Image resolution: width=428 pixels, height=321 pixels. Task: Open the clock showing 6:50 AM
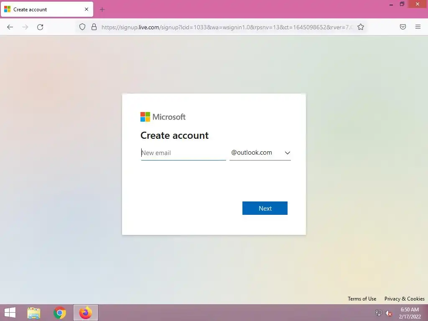tap(410, 313)
